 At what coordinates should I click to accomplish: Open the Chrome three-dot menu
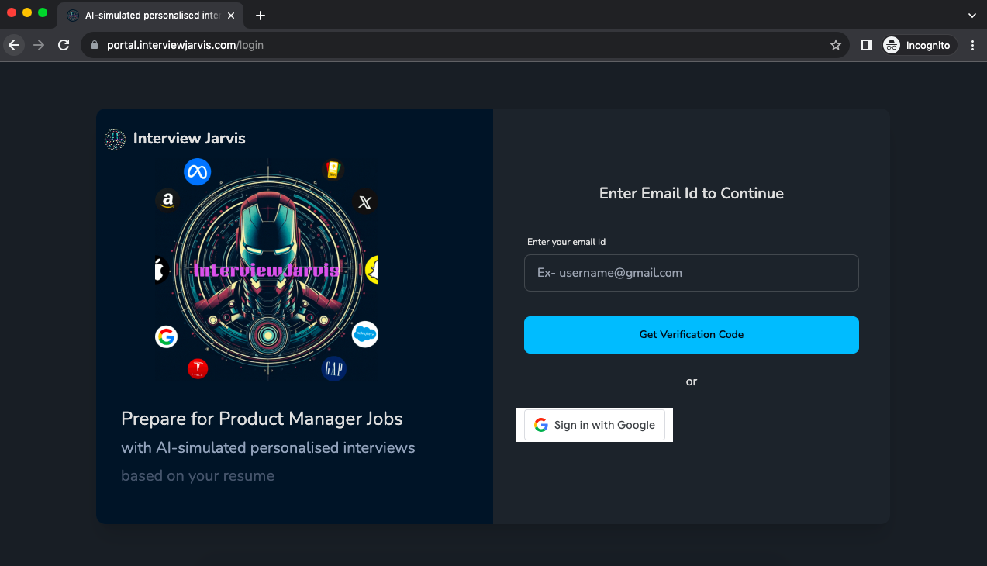pyautogui.click(x=973, y=45)
